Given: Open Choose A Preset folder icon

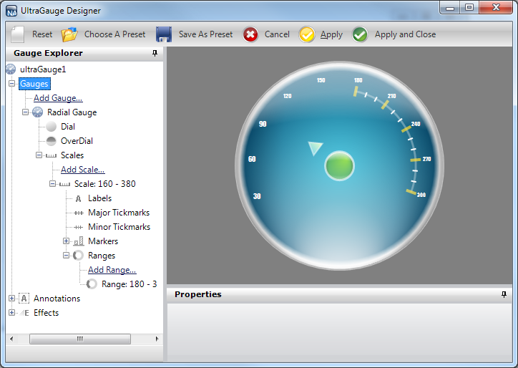Looking at the screenshot, I should (x=69, y=34).
